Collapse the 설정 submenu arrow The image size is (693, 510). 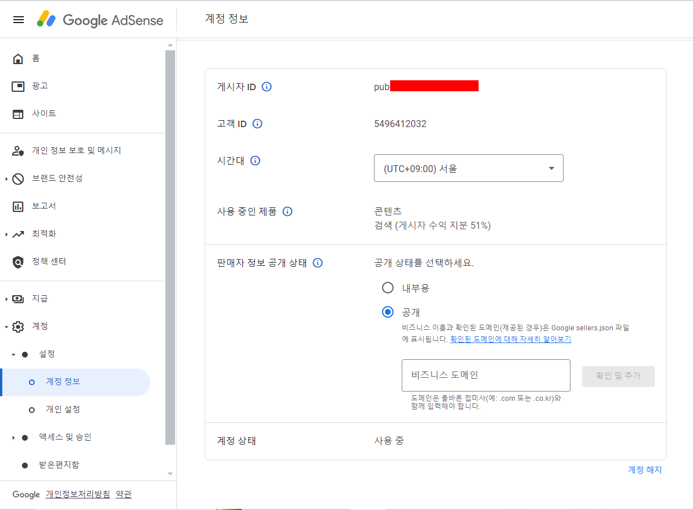(13, 355)
